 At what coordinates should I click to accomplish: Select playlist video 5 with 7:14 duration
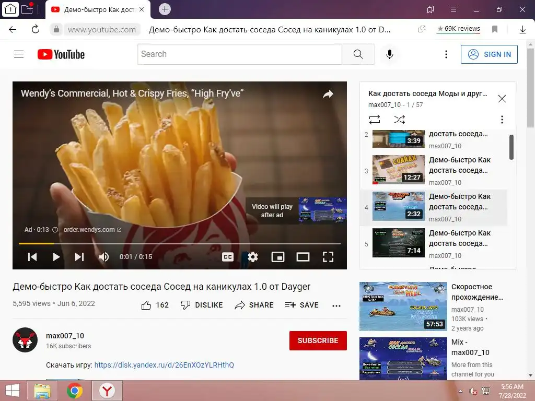tap(434, 244)
